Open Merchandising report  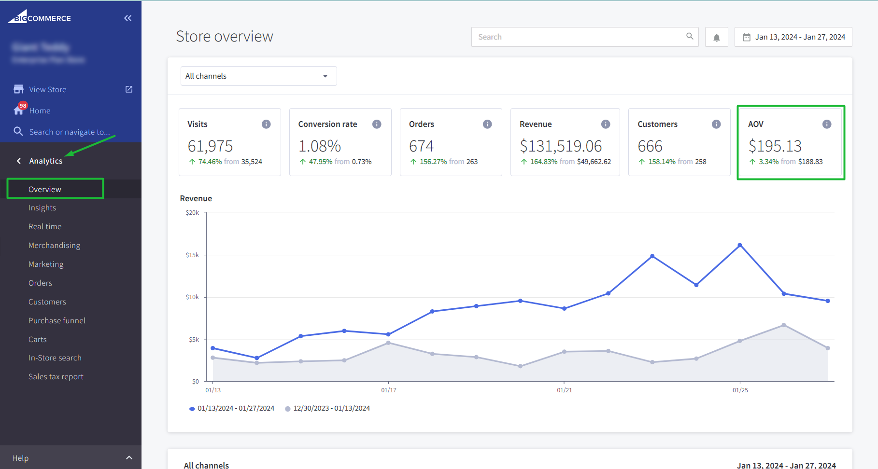click(x=54, y=245)
